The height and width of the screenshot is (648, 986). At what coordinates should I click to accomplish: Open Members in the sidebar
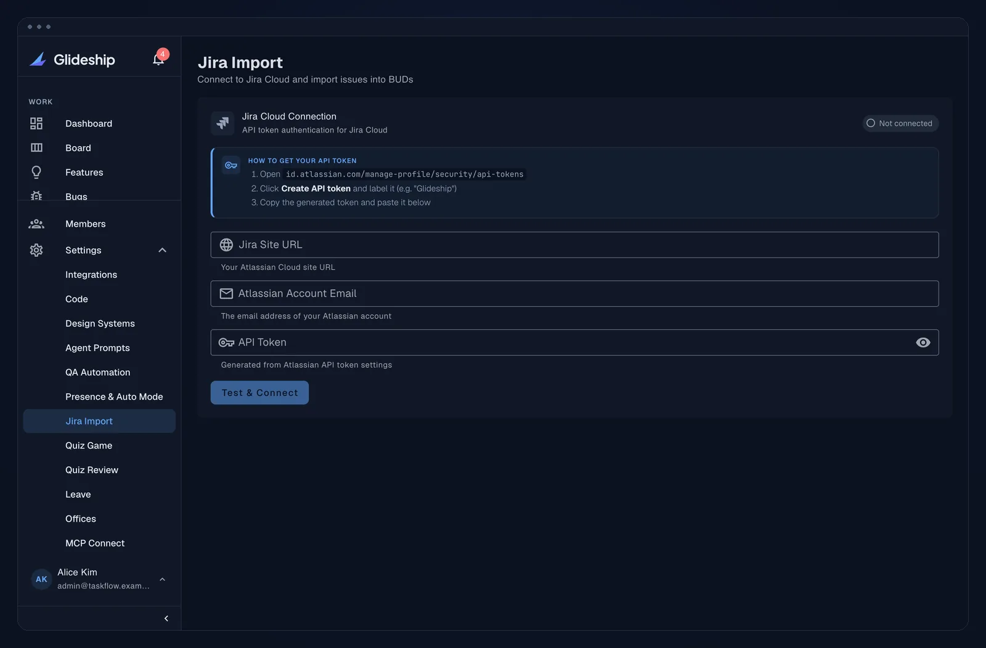tap(99, 224)
